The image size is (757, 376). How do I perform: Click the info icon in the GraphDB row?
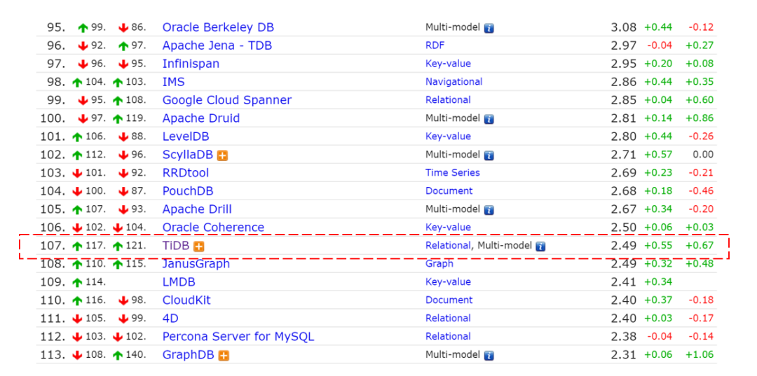pyautogui.click(x=489, y=356)
